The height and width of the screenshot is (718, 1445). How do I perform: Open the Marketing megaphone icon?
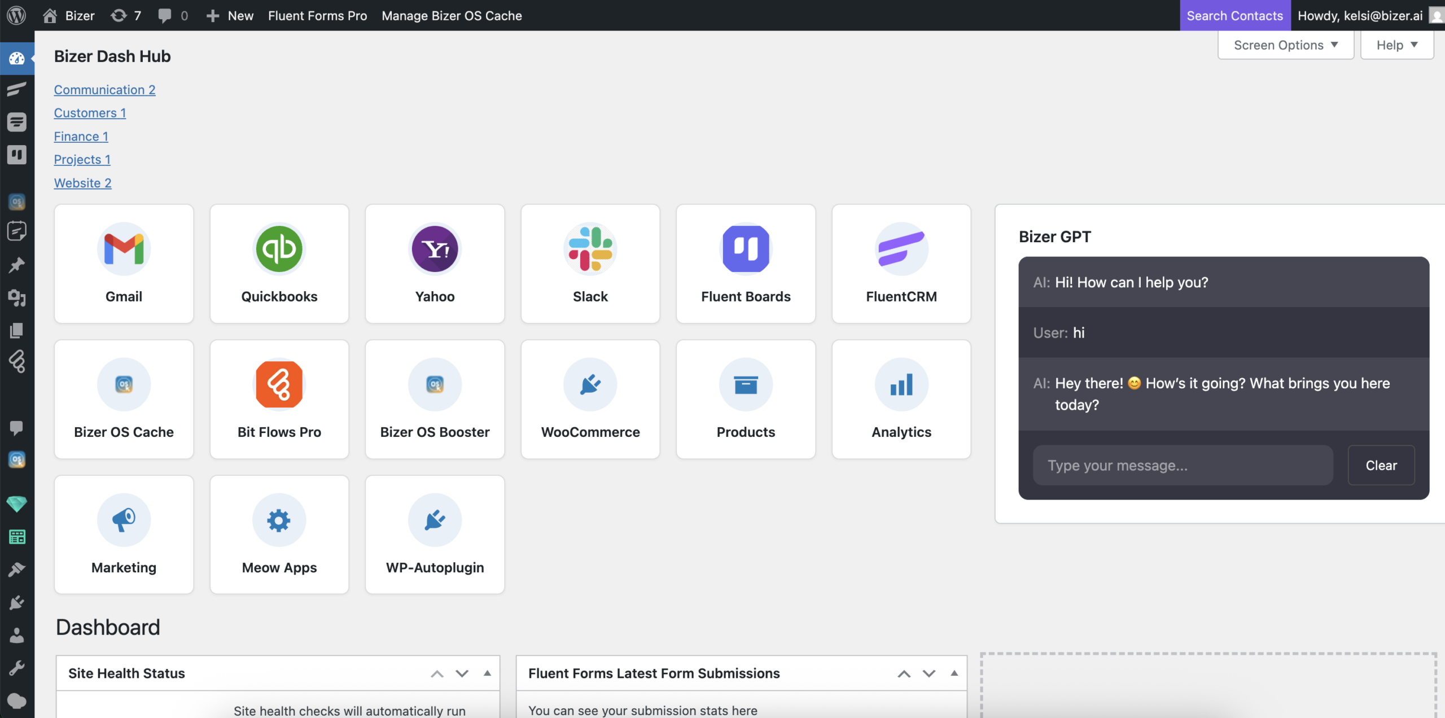click(124, 520)
